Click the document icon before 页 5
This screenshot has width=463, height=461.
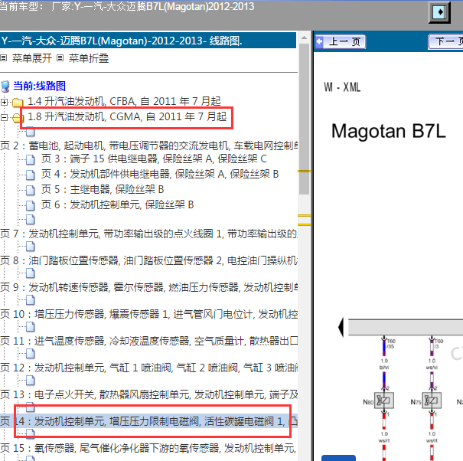(30, 191)
